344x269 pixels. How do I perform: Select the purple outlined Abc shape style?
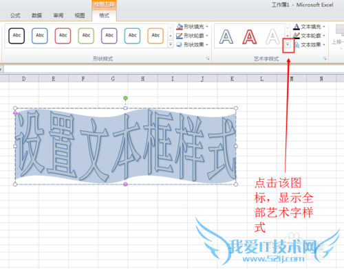109,36
